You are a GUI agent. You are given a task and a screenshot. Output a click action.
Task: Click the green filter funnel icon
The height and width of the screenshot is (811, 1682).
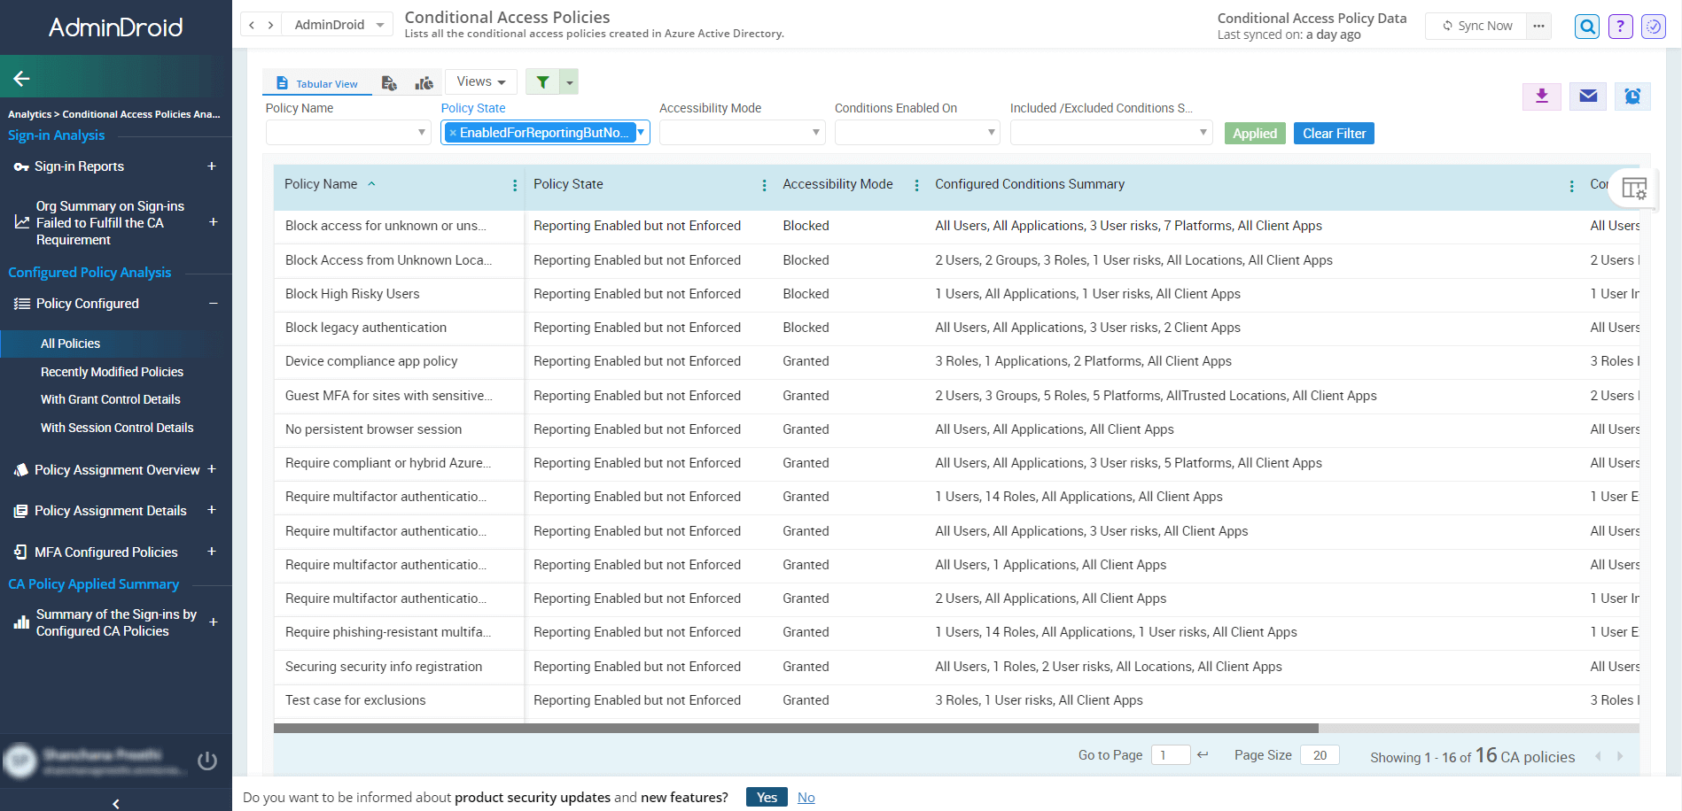(x=542, y=81)
